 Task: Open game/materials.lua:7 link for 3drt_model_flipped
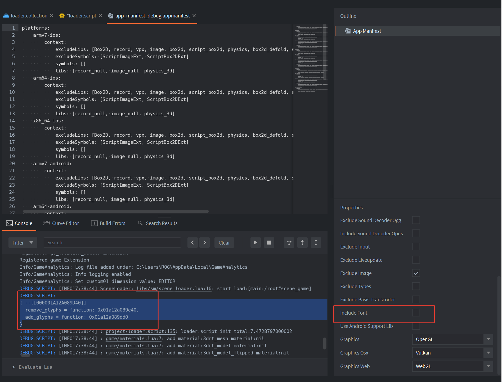(x=133, y=353)
